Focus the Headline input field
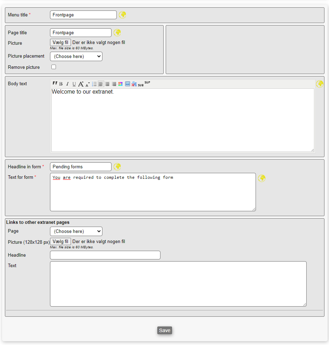The image size is (329, 345). point(105,255)
